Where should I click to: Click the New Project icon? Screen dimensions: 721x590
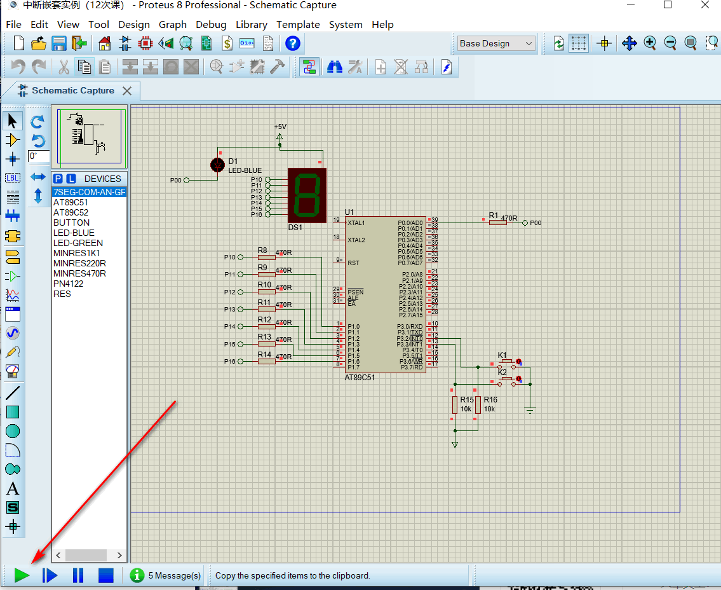click(x=19, y=44)
